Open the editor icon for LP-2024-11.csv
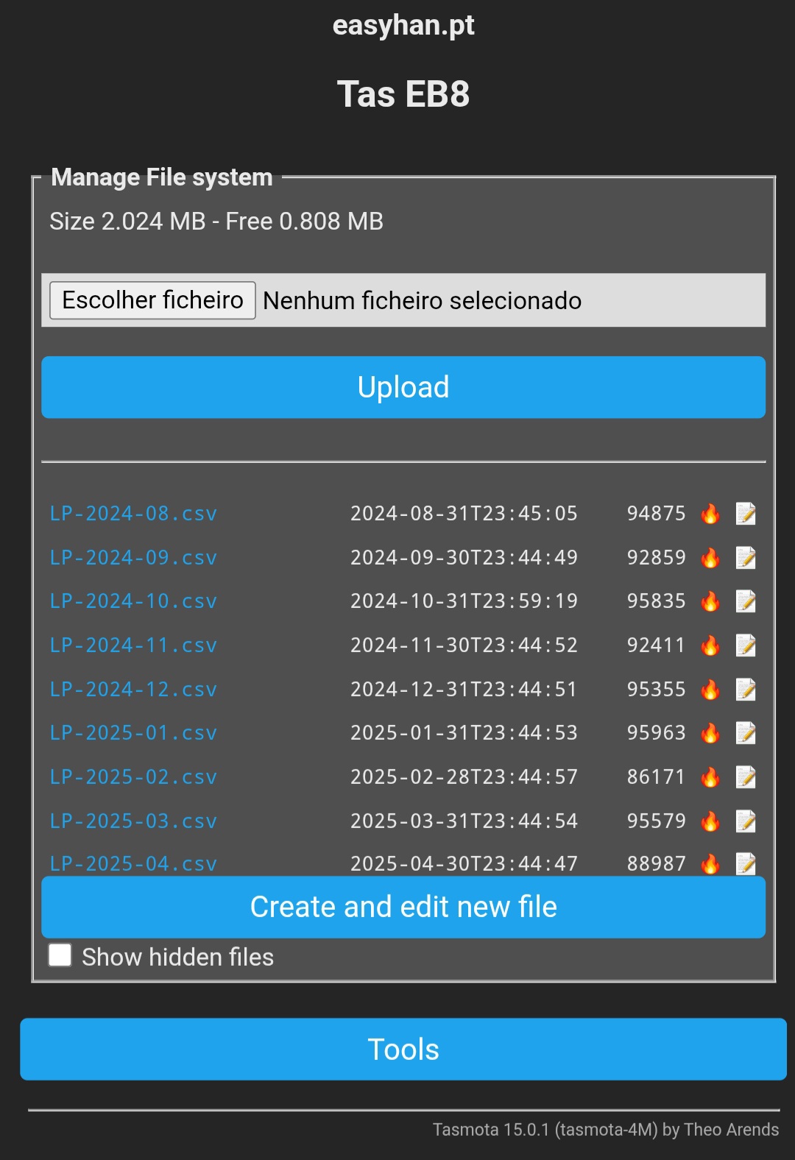Viewport: 795px width, 1160px height. tap(746, 646)
